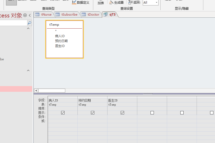Click the 条件 row label
Screen dimensions: 215x143
[x=42, y=117]
